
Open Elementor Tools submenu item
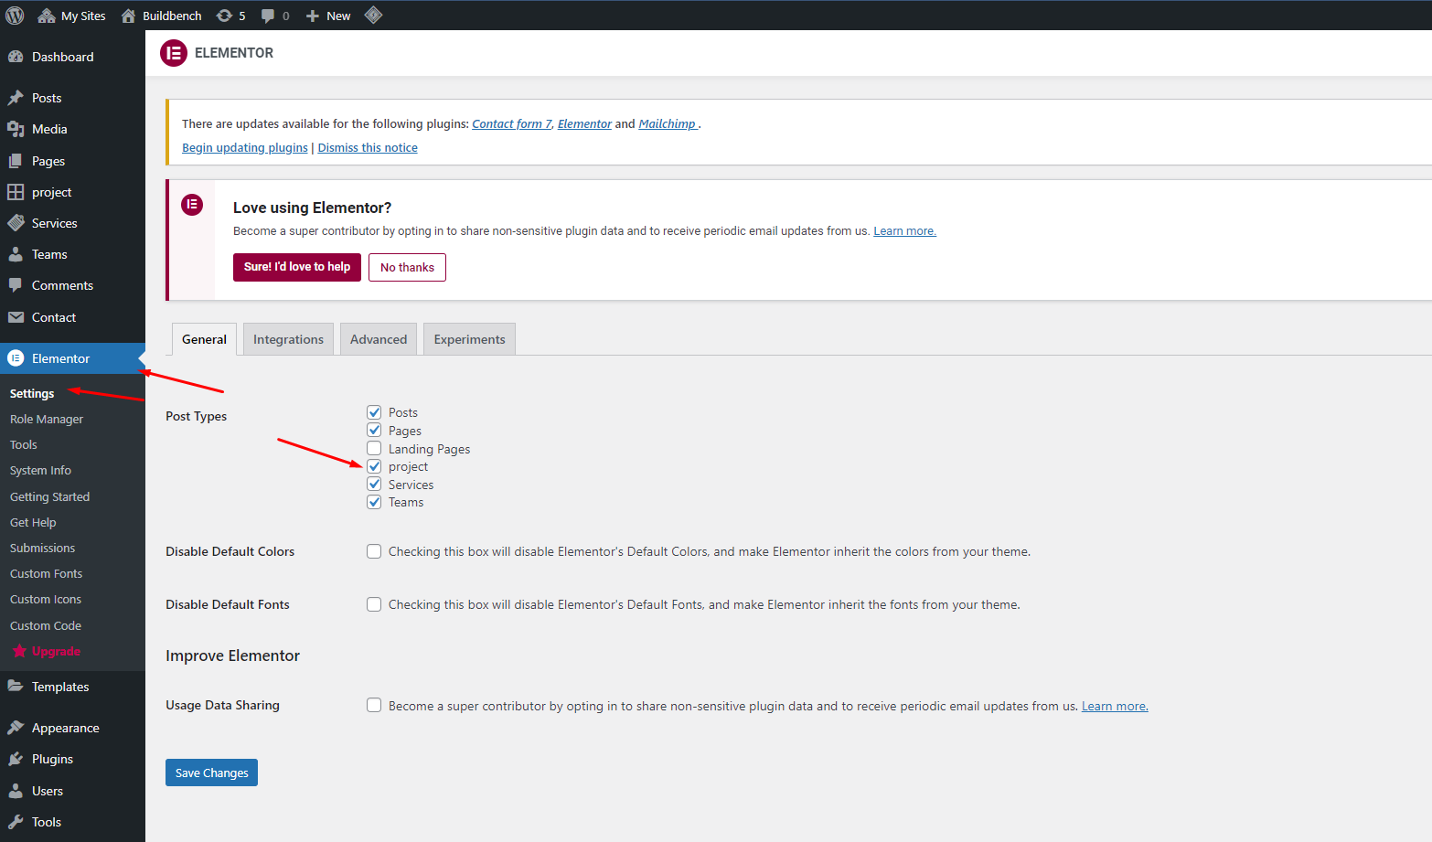24,444
